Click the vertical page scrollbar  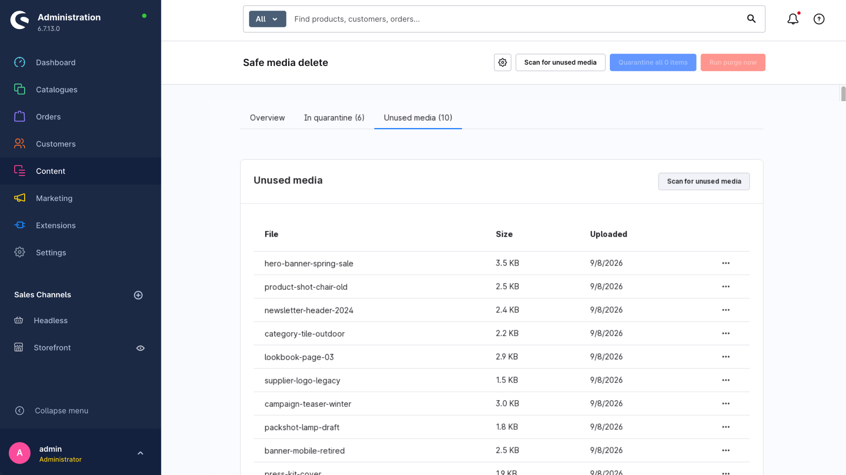[x=843, y=94]
